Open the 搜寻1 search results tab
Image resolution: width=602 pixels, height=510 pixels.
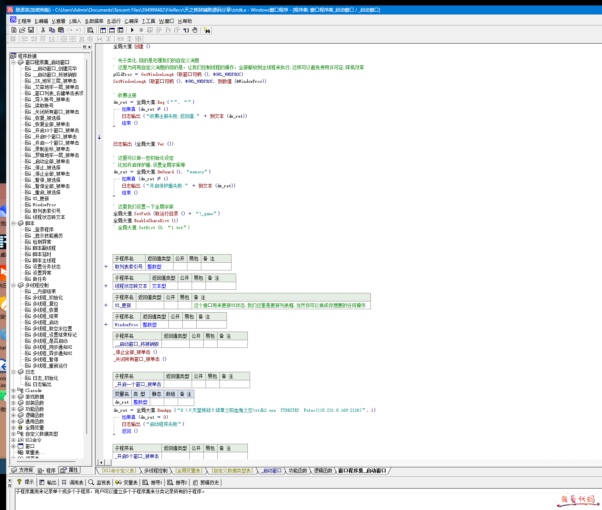pos(152,483)
